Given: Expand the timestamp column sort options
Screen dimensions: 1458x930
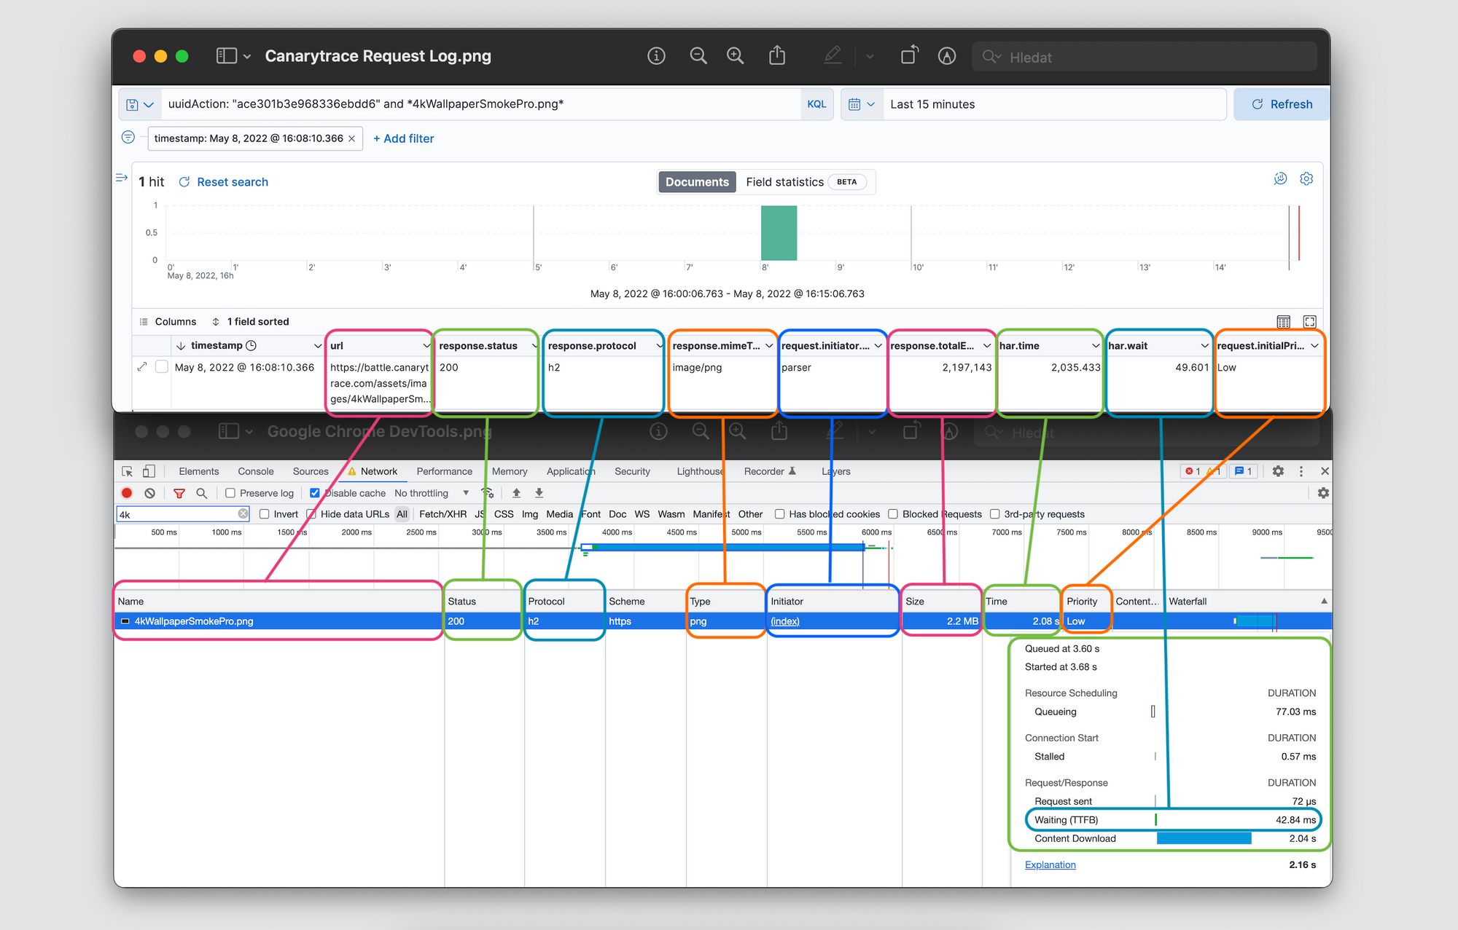Looking at the screenshot, I should pos(317,346).
